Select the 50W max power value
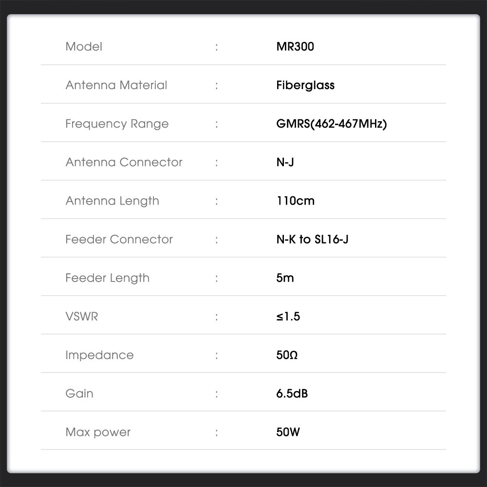Screen dimensions: 487x487 pyautogui.click(x=288, y=431)
